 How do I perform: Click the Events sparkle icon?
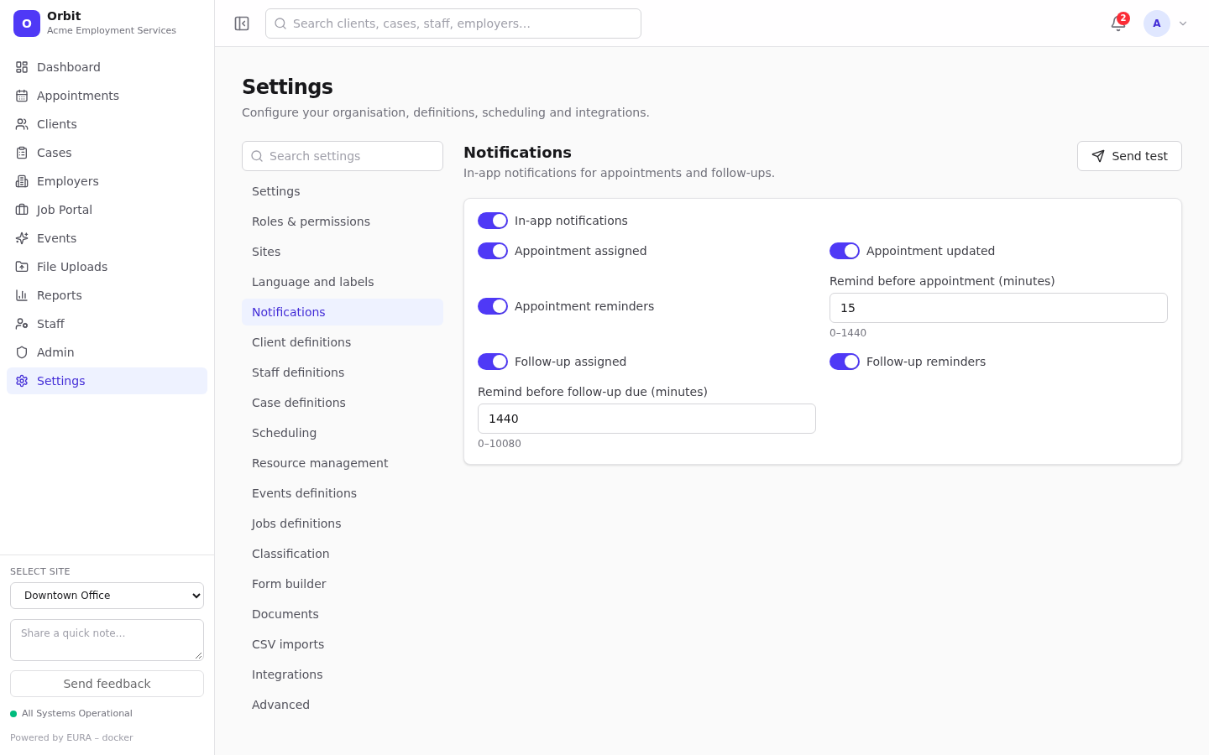coord(22,238)
